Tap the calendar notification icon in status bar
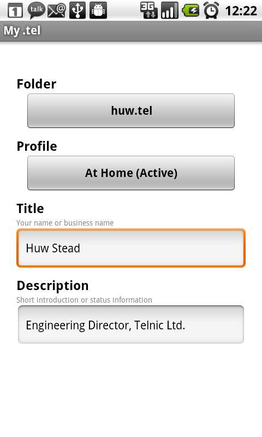262x437 pixels. click(15, 11)
